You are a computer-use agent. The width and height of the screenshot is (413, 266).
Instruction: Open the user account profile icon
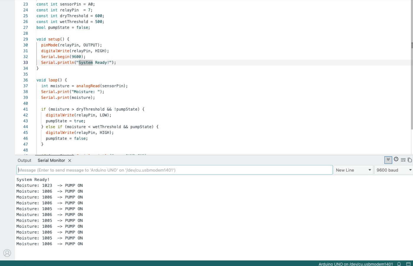point(7,253)
